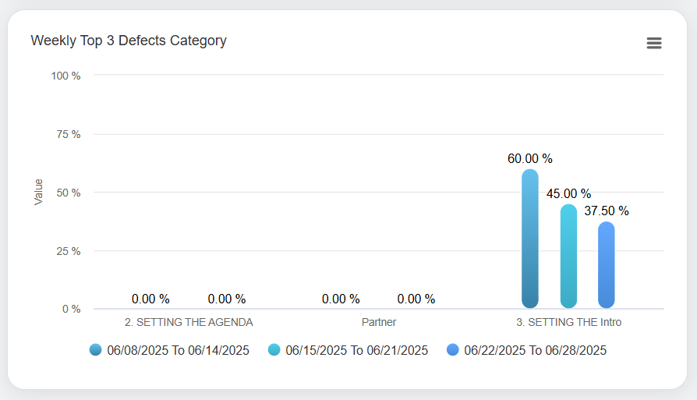Click the 06/08/2025 To 06/14/2025 legend marker

click(96, 350)
